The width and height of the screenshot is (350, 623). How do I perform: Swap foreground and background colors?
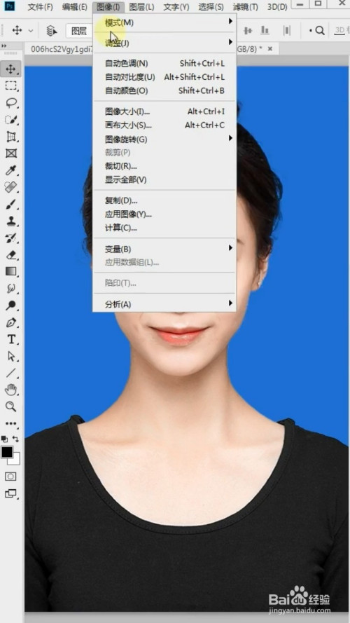(16, 439)
